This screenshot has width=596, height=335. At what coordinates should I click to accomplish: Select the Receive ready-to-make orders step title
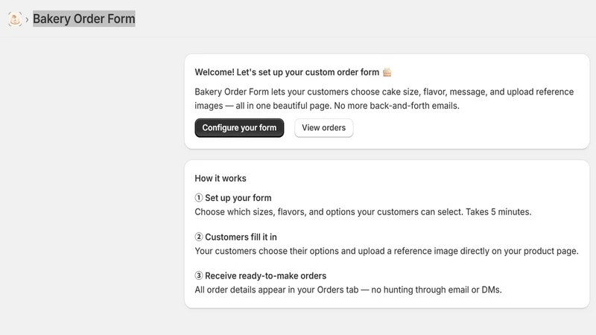266,275
